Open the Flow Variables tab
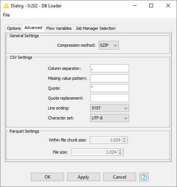The height and width of the screenshot is (187, 177). (x=59, y=28)
